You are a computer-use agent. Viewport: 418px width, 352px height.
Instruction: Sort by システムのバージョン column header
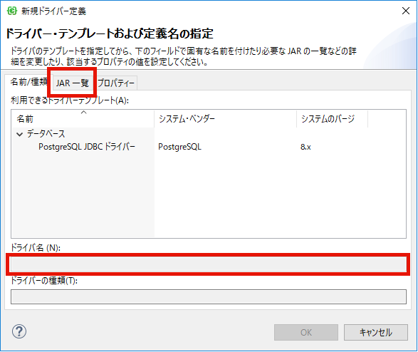click(x=332, y=119)
